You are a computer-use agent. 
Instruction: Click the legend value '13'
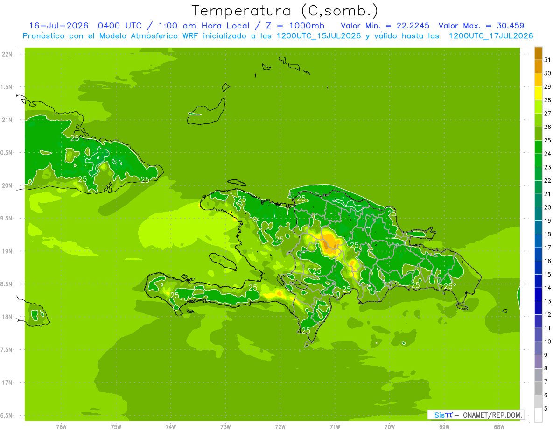tap(547, 301)
